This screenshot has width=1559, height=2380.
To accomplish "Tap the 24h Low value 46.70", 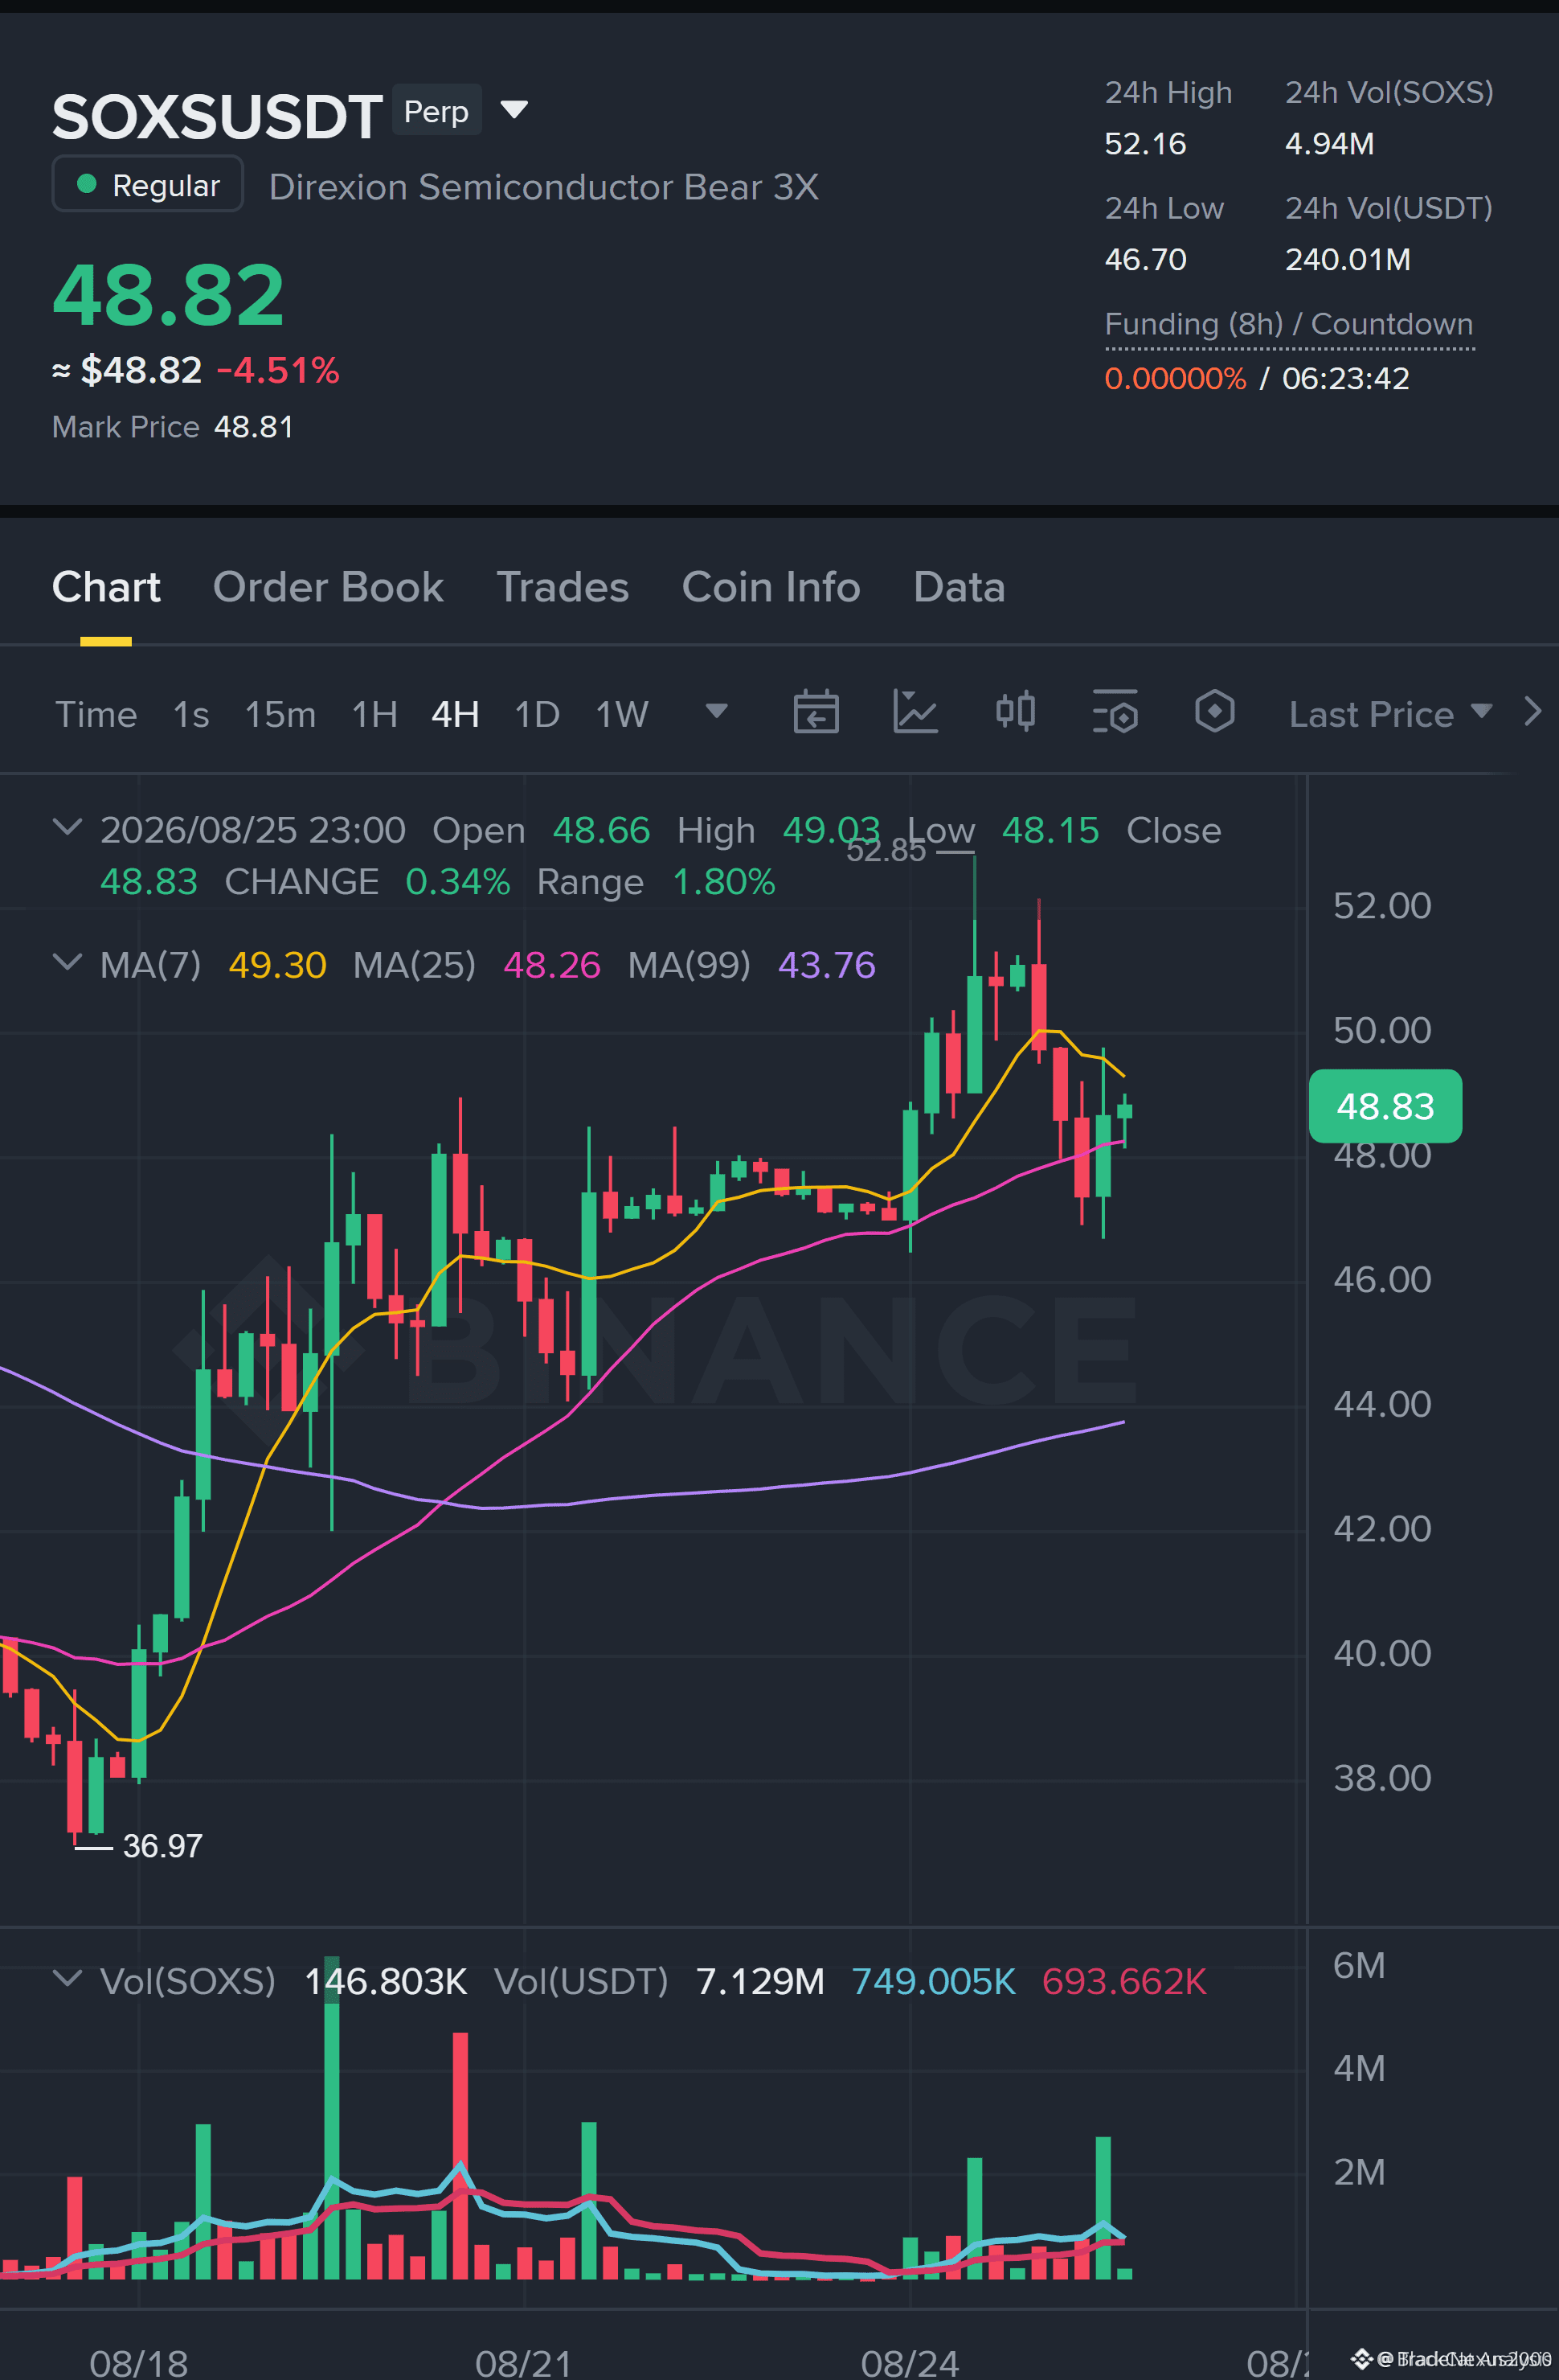I will pos(1145,259).
